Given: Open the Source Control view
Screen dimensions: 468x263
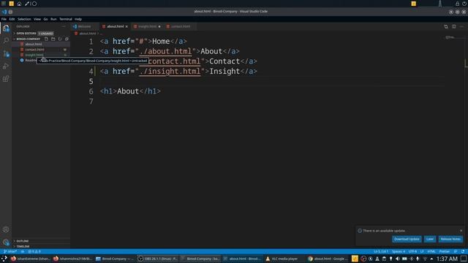Looking at the screenshot, I should pyautogui.click(x=6, y=53).
